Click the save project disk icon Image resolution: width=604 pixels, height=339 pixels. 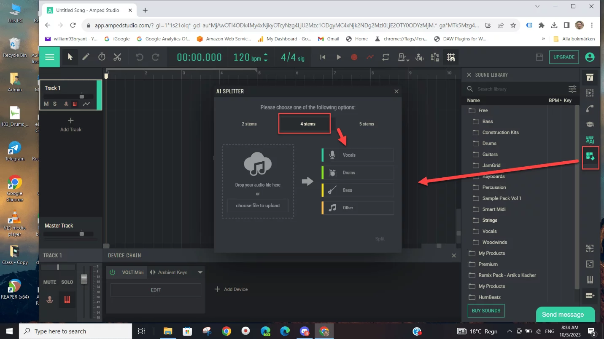[539, 57]
